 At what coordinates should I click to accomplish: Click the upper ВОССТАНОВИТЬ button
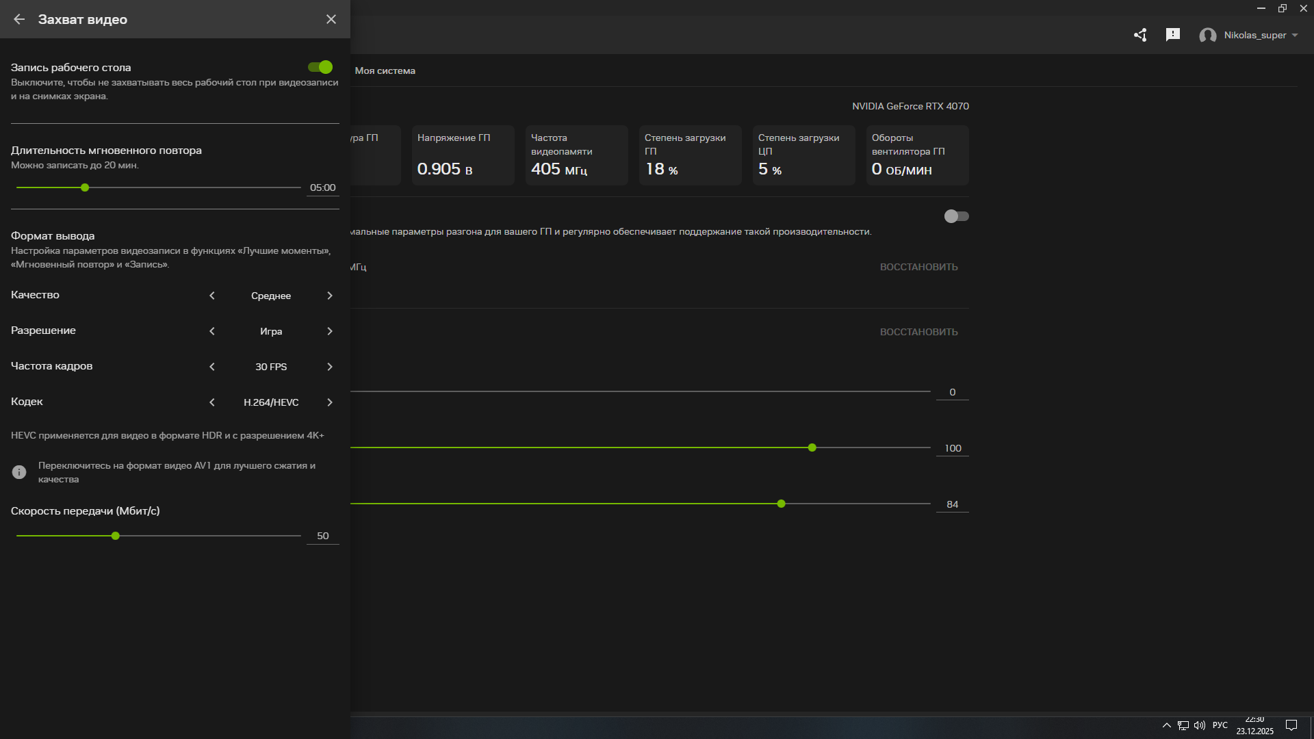click(918, 267)
